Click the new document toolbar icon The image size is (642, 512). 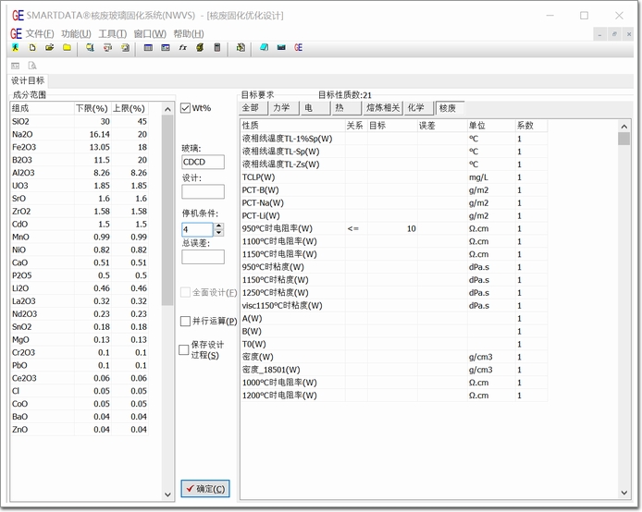point(32,48)
